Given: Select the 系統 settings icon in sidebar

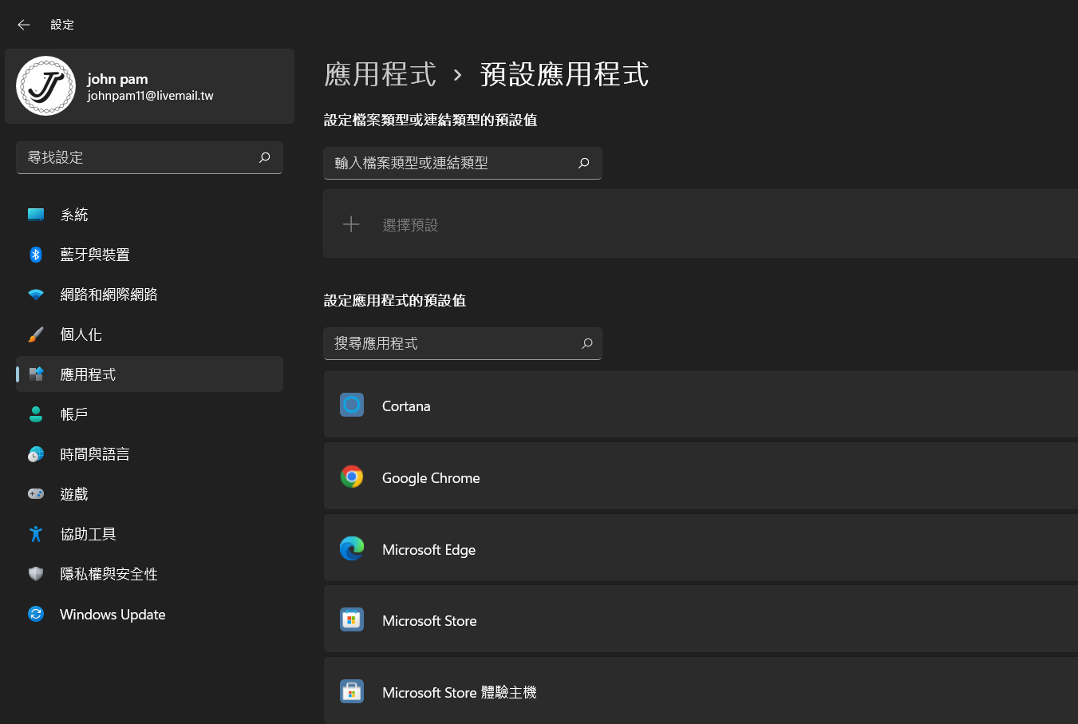Looking at the screenshot, I should click(35, 214).
